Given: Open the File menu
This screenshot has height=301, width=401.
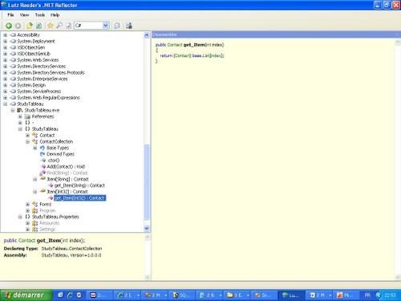Looking at the screenshot, I should click(x=10, y=15).
